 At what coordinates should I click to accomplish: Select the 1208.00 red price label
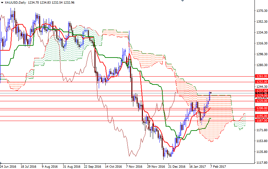click(261, 108)
